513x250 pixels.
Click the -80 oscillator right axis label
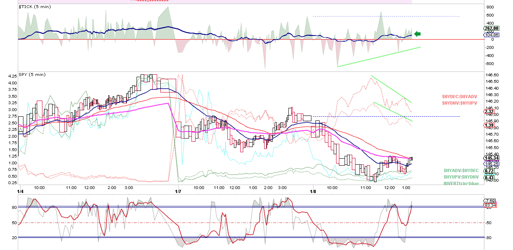[488, 238]
